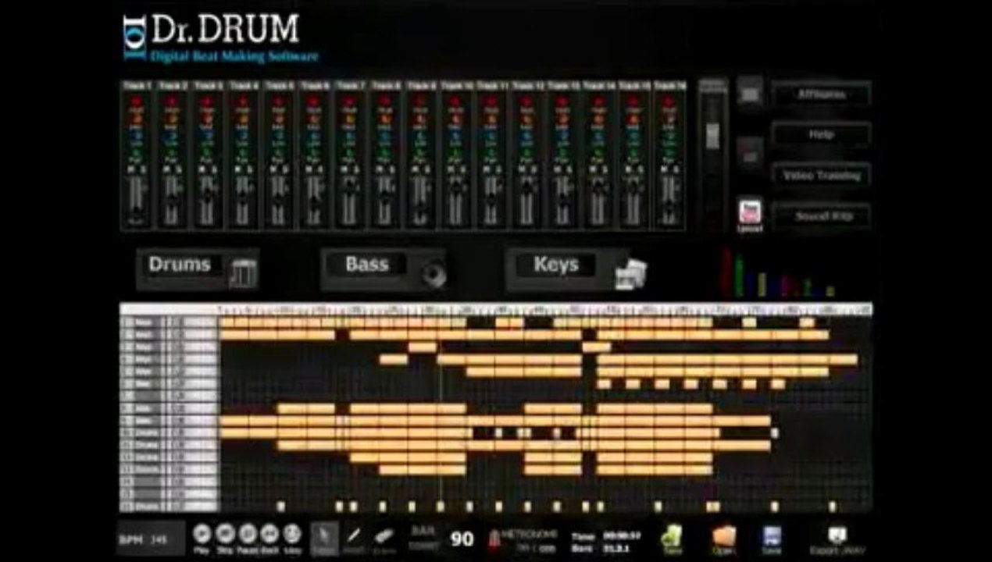Select the first row's label in the sequencer
992x562 pixels.
pyautogui.click(x=169, y=322)
